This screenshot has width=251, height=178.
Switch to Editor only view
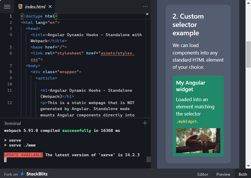[x=202, y=174]
